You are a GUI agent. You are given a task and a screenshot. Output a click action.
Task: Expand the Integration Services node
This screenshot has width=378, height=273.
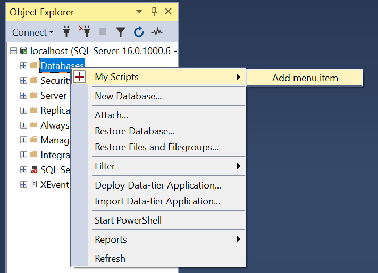pyautogui.click(x=23, y=155)
